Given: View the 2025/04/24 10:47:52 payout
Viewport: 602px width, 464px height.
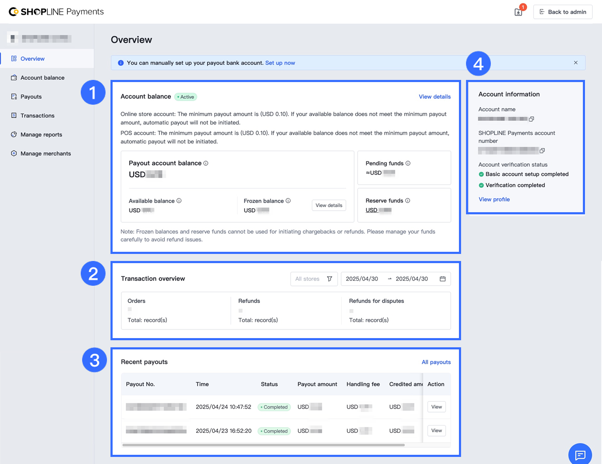Looking at the screenshot, I should point(436,407).
